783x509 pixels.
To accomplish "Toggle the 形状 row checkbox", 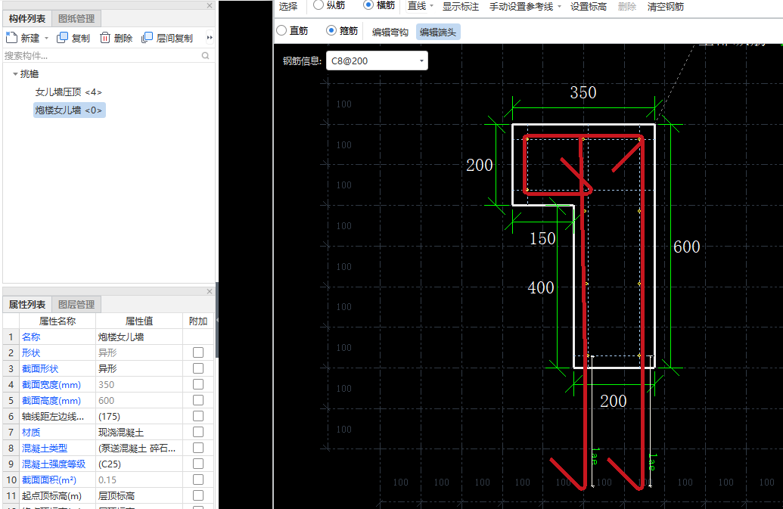I will pyautogui.click(x=198, y=352).
